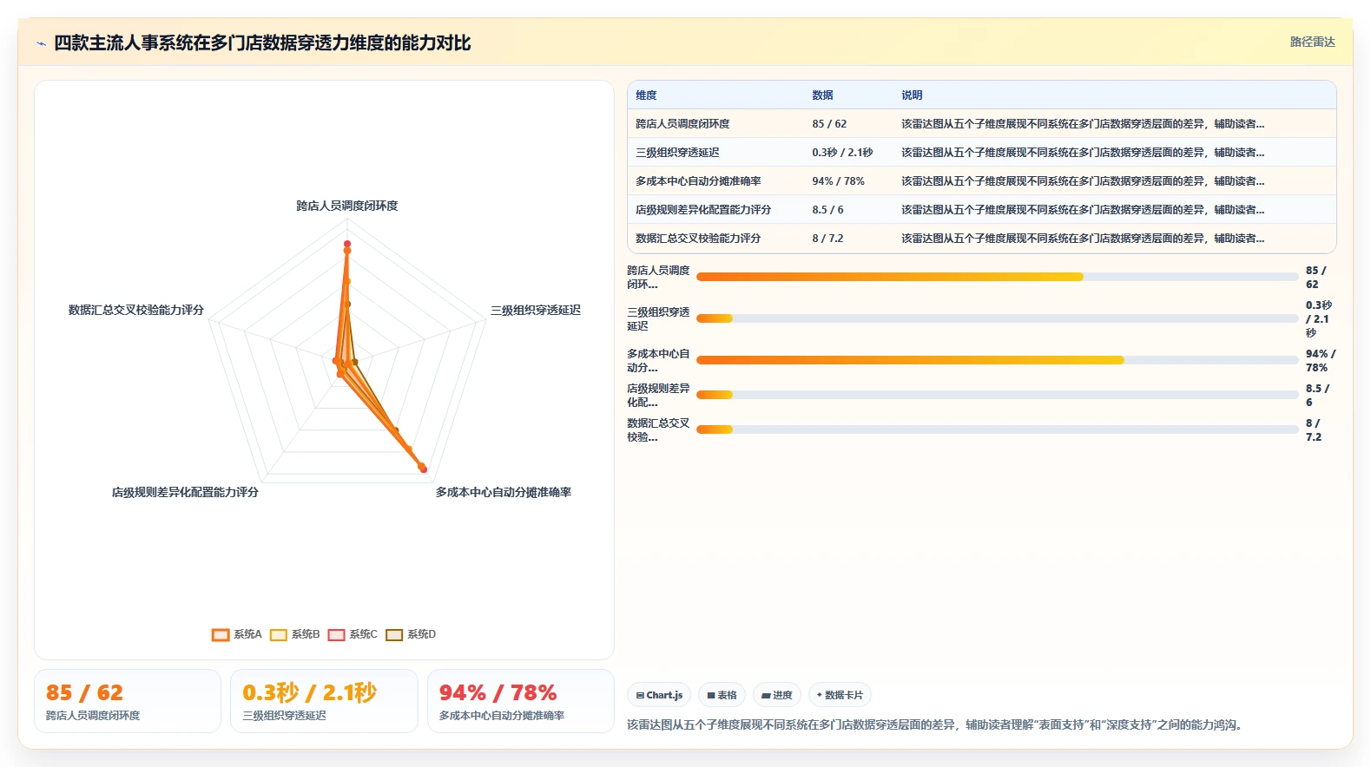
Task: Click the 表格 tag
Action: [722, 695]
